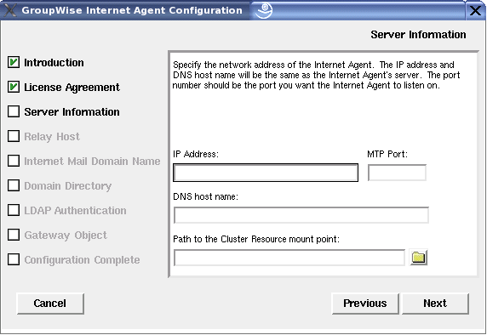This screenshot has width=487, height=335.
Task: Click 'Path to the Cluster Resource mount point:' label
Action: [x=256, y=239]
